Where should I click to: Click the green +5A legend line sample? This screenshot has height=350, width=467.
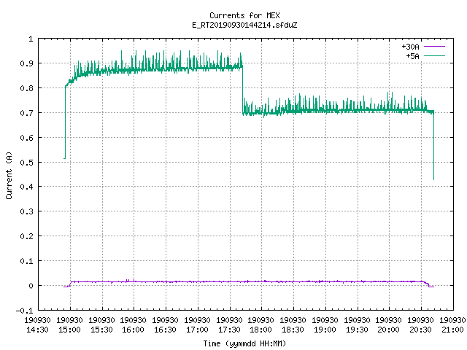coord(434,55)
